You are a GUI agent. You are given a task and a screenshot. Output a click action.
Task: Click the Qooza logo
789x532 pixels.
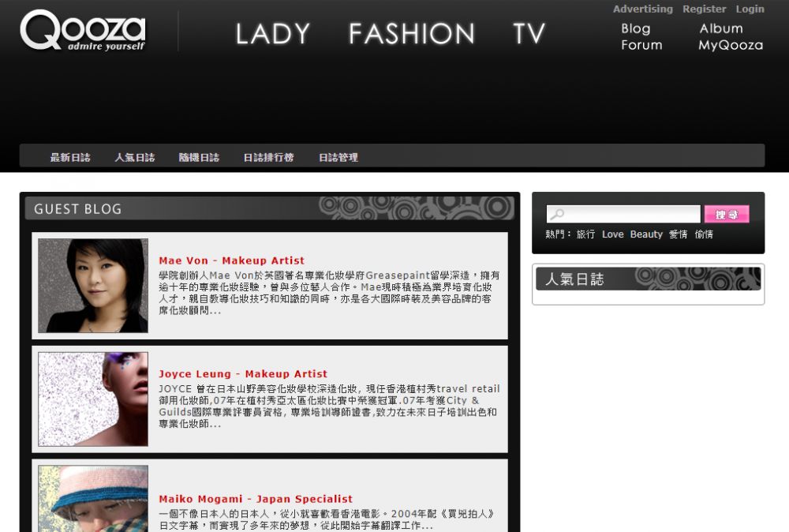(83, 31)
